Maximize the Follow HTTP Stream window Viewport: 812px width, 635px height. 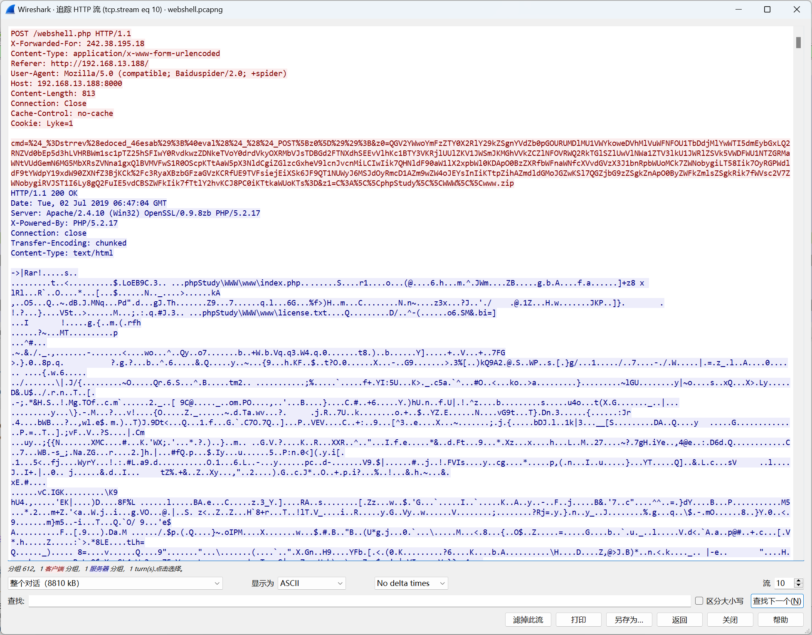[x=768, y=9]
